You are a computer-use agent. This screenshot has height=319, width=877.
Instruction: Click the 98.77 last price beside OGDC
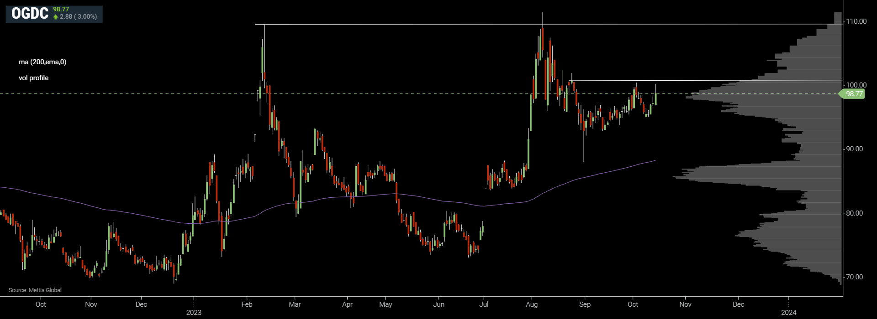[61, 9]
